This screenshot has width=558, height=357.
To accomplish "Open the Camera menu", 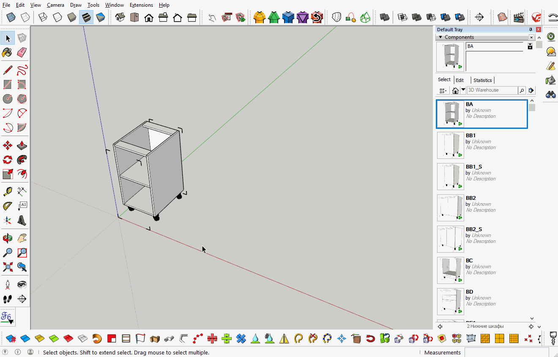I will [x=55, y=5].
